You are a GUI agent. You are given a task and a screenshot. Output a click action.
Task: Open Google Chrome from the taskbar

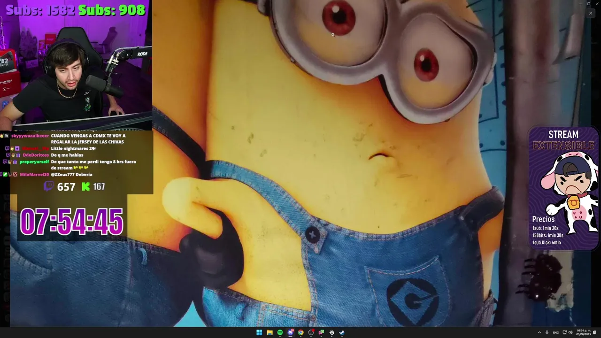(x=300, y=332)
